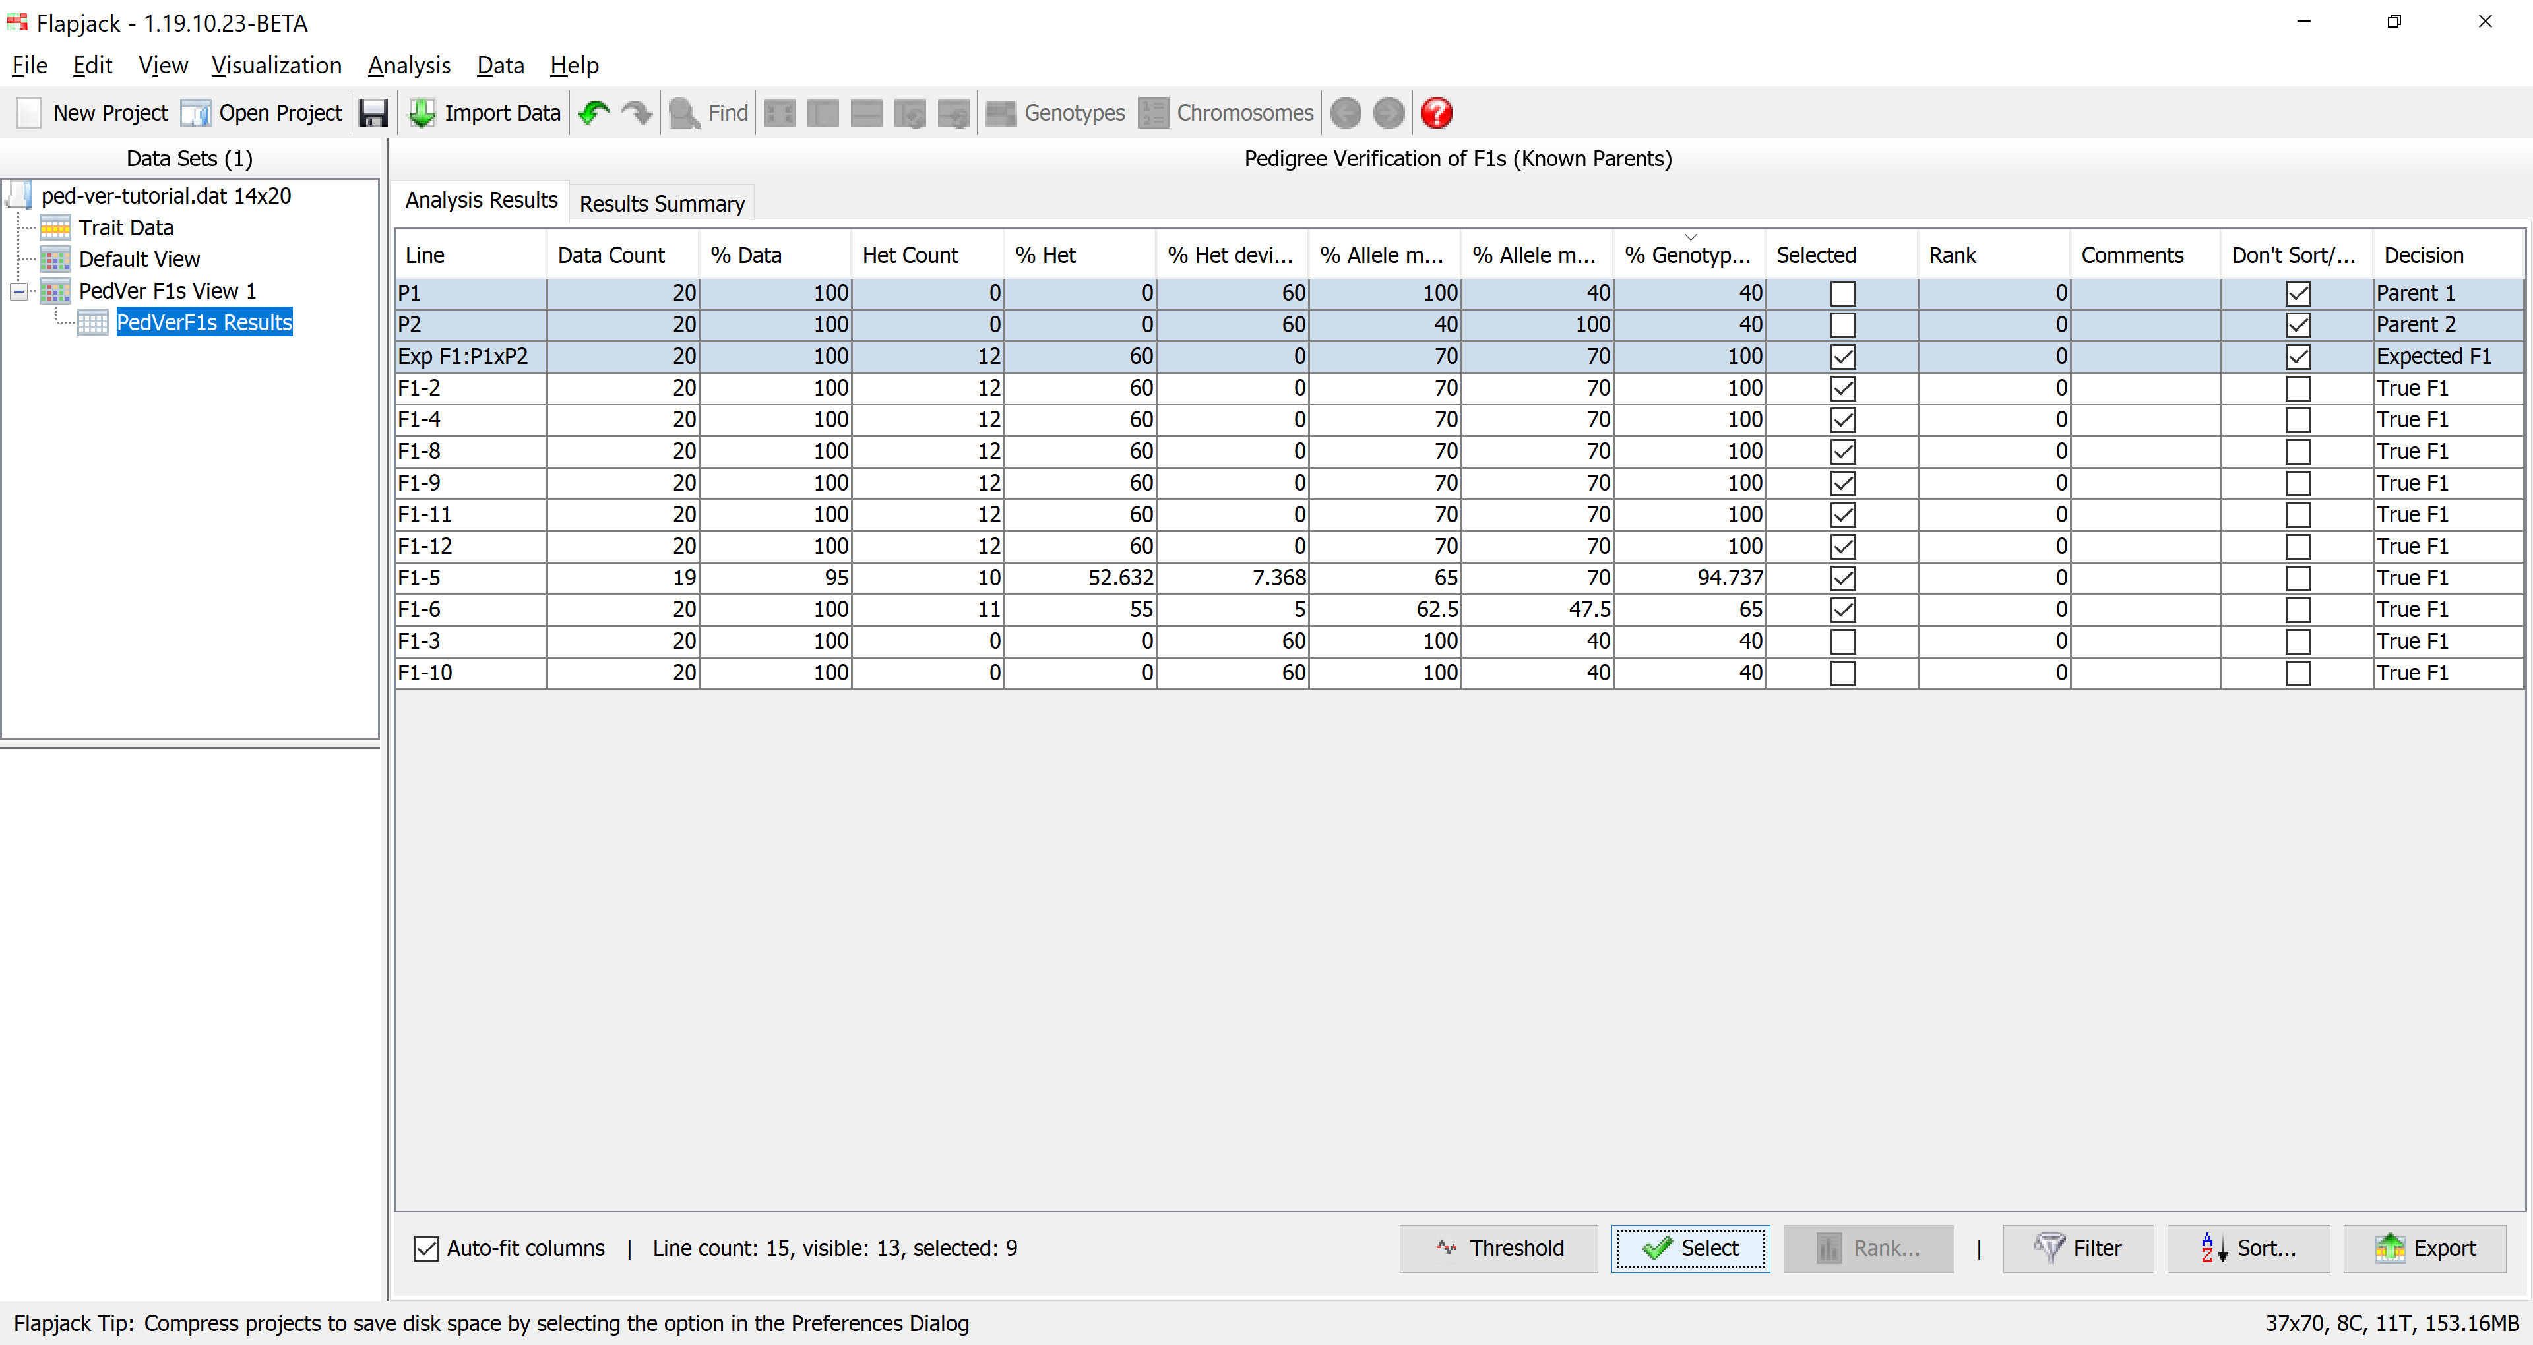Tick Don't Sort checkbox for line F1-4
Screen dimensions: 2533x1345
[x=2298, y=420]
